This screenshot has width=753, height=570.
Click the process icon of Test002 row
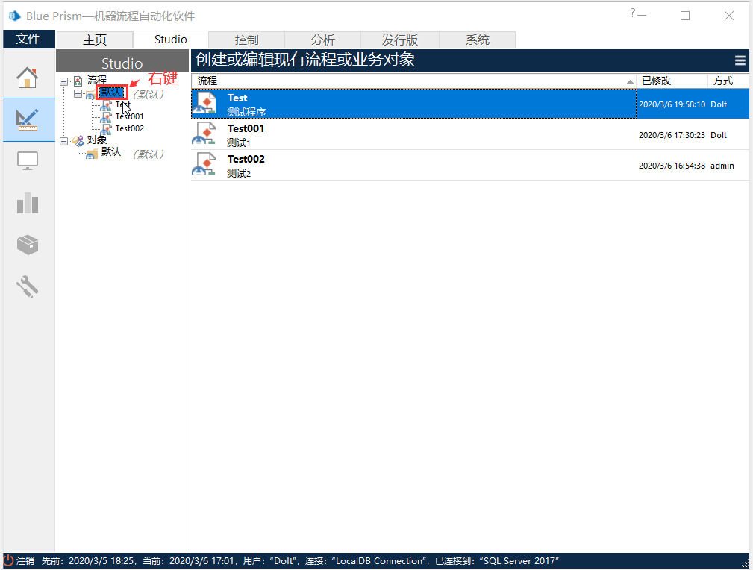[x=205, y=165]
